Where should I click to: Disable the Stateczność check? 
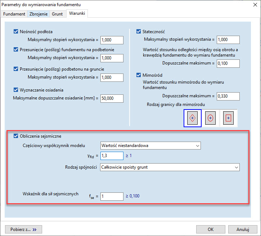pos(139,32)
